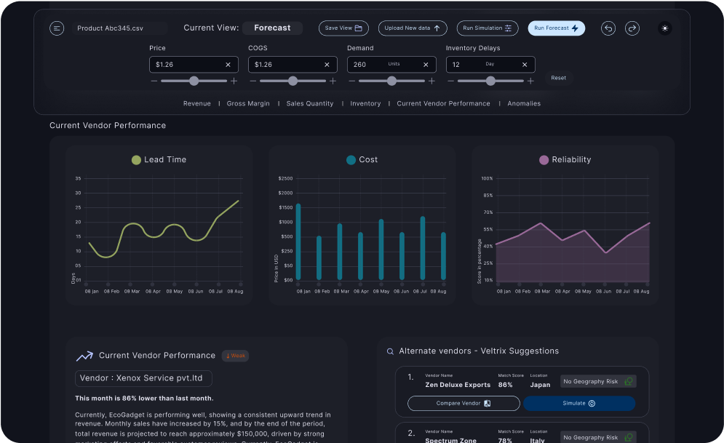
Task: Click the teal Cost legend dot
Action: coord(351,160)
